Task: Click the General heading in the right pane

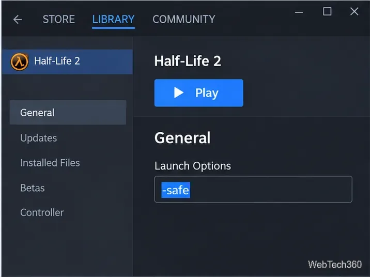Action: (182, 138)
